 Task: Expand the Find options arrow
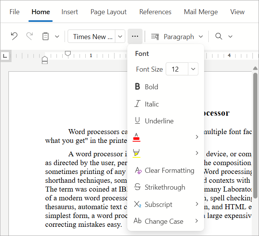[230, 36]
